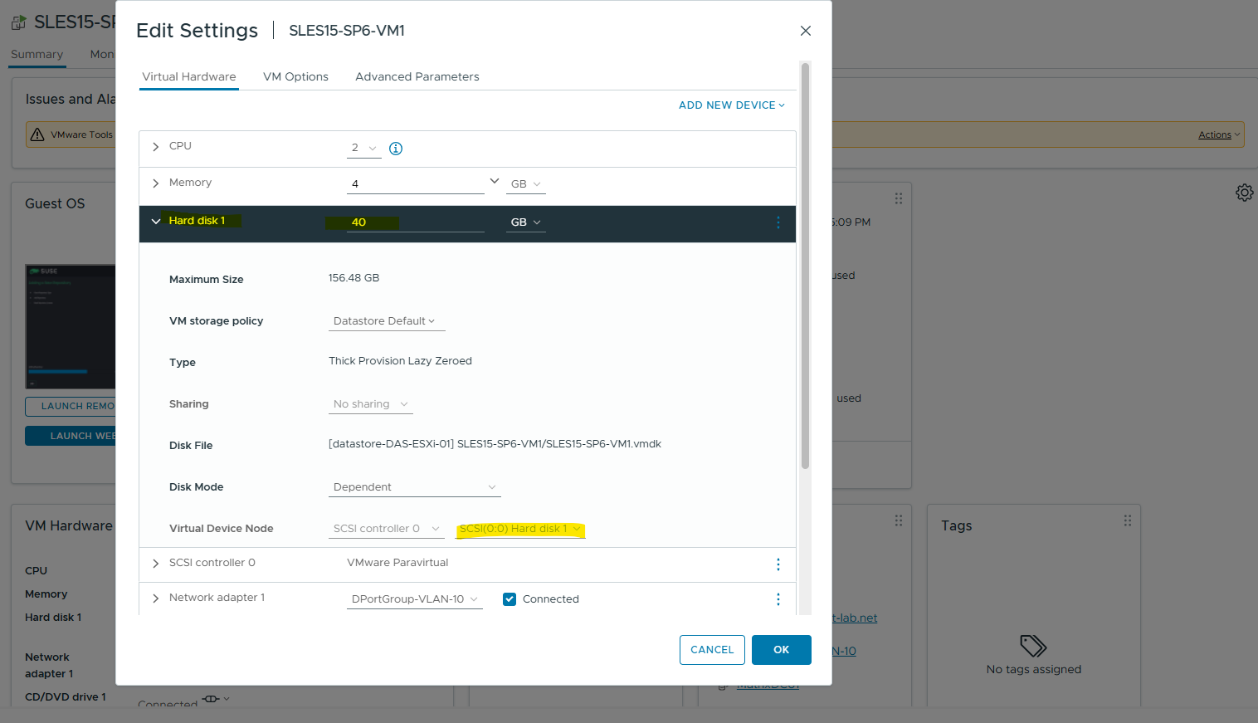The height and width of the screenshot is (723, 1258).
Task: Open the CPU count dropdown
Action: tap(363, 149)
